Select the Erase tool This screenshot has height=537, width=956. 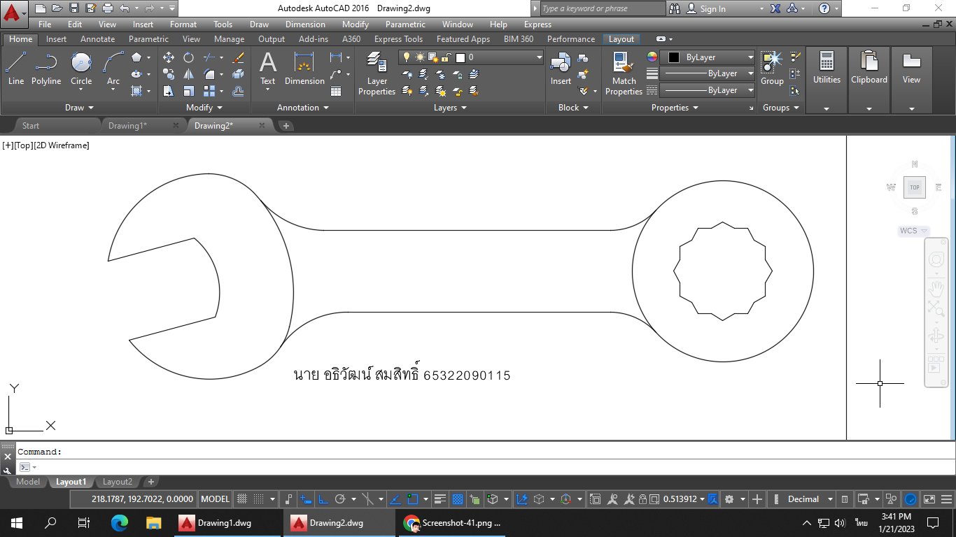click(x=238, y=57)
